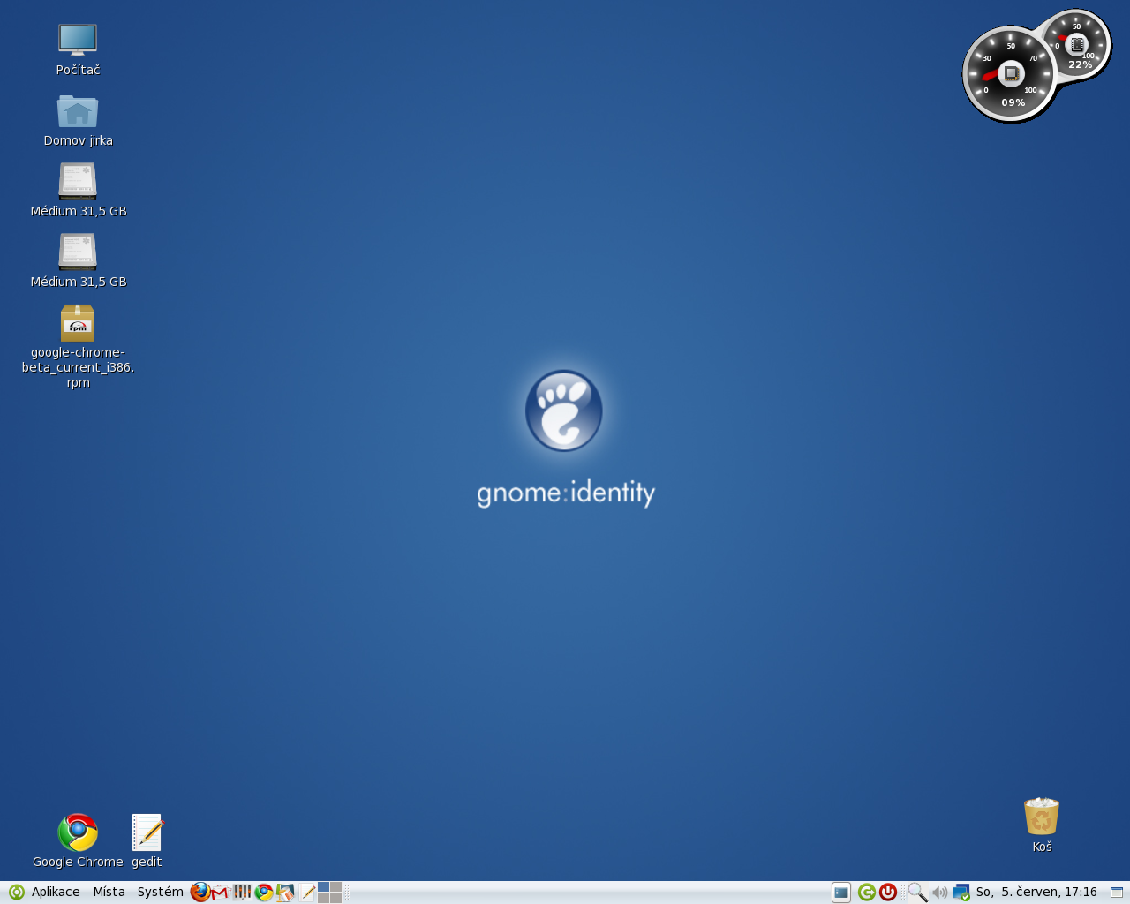
Task: Switch to the first workspace
Action: pyautogui.click(x=323, y=887)
